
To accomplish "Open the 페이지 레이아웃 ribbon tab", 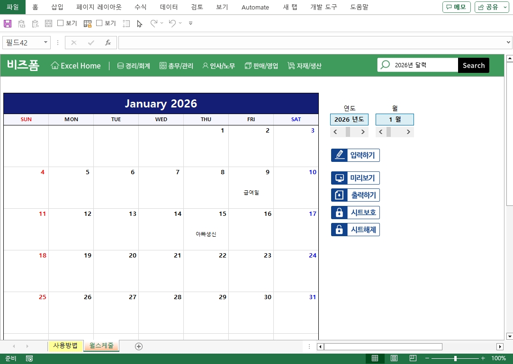I will 99,7.
